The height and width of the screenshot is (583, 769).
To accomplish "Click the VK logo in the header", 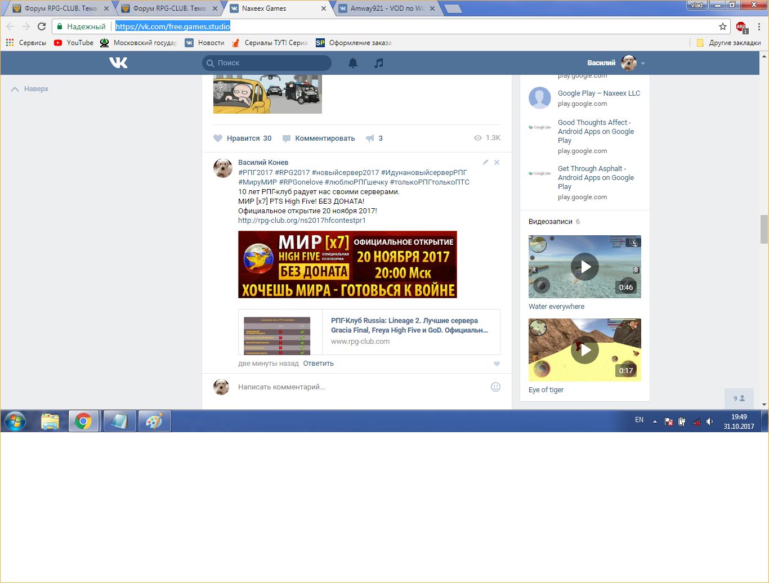I will tap(118, 63).
